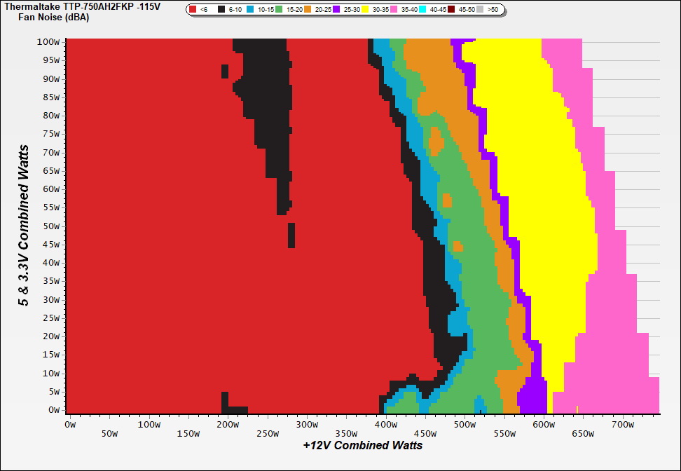Select the orange 20-25 legend swatch

308,10
